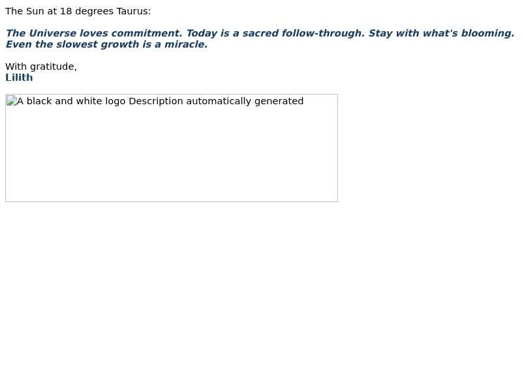Click the word "Stay" in the italic quote
Image resolution: width=522 pixels, height=391 pixels.
tap(380, 33)
